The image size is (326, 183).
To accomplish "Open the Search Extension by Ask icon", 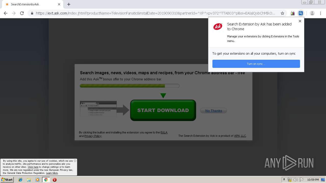I will [x=301, y=13].
